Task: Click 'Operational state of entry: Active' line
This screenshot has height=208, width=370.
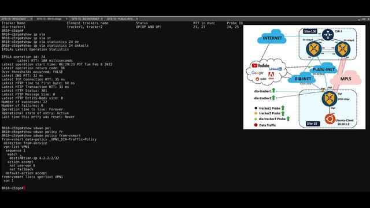Action: [x=35, y=113]
